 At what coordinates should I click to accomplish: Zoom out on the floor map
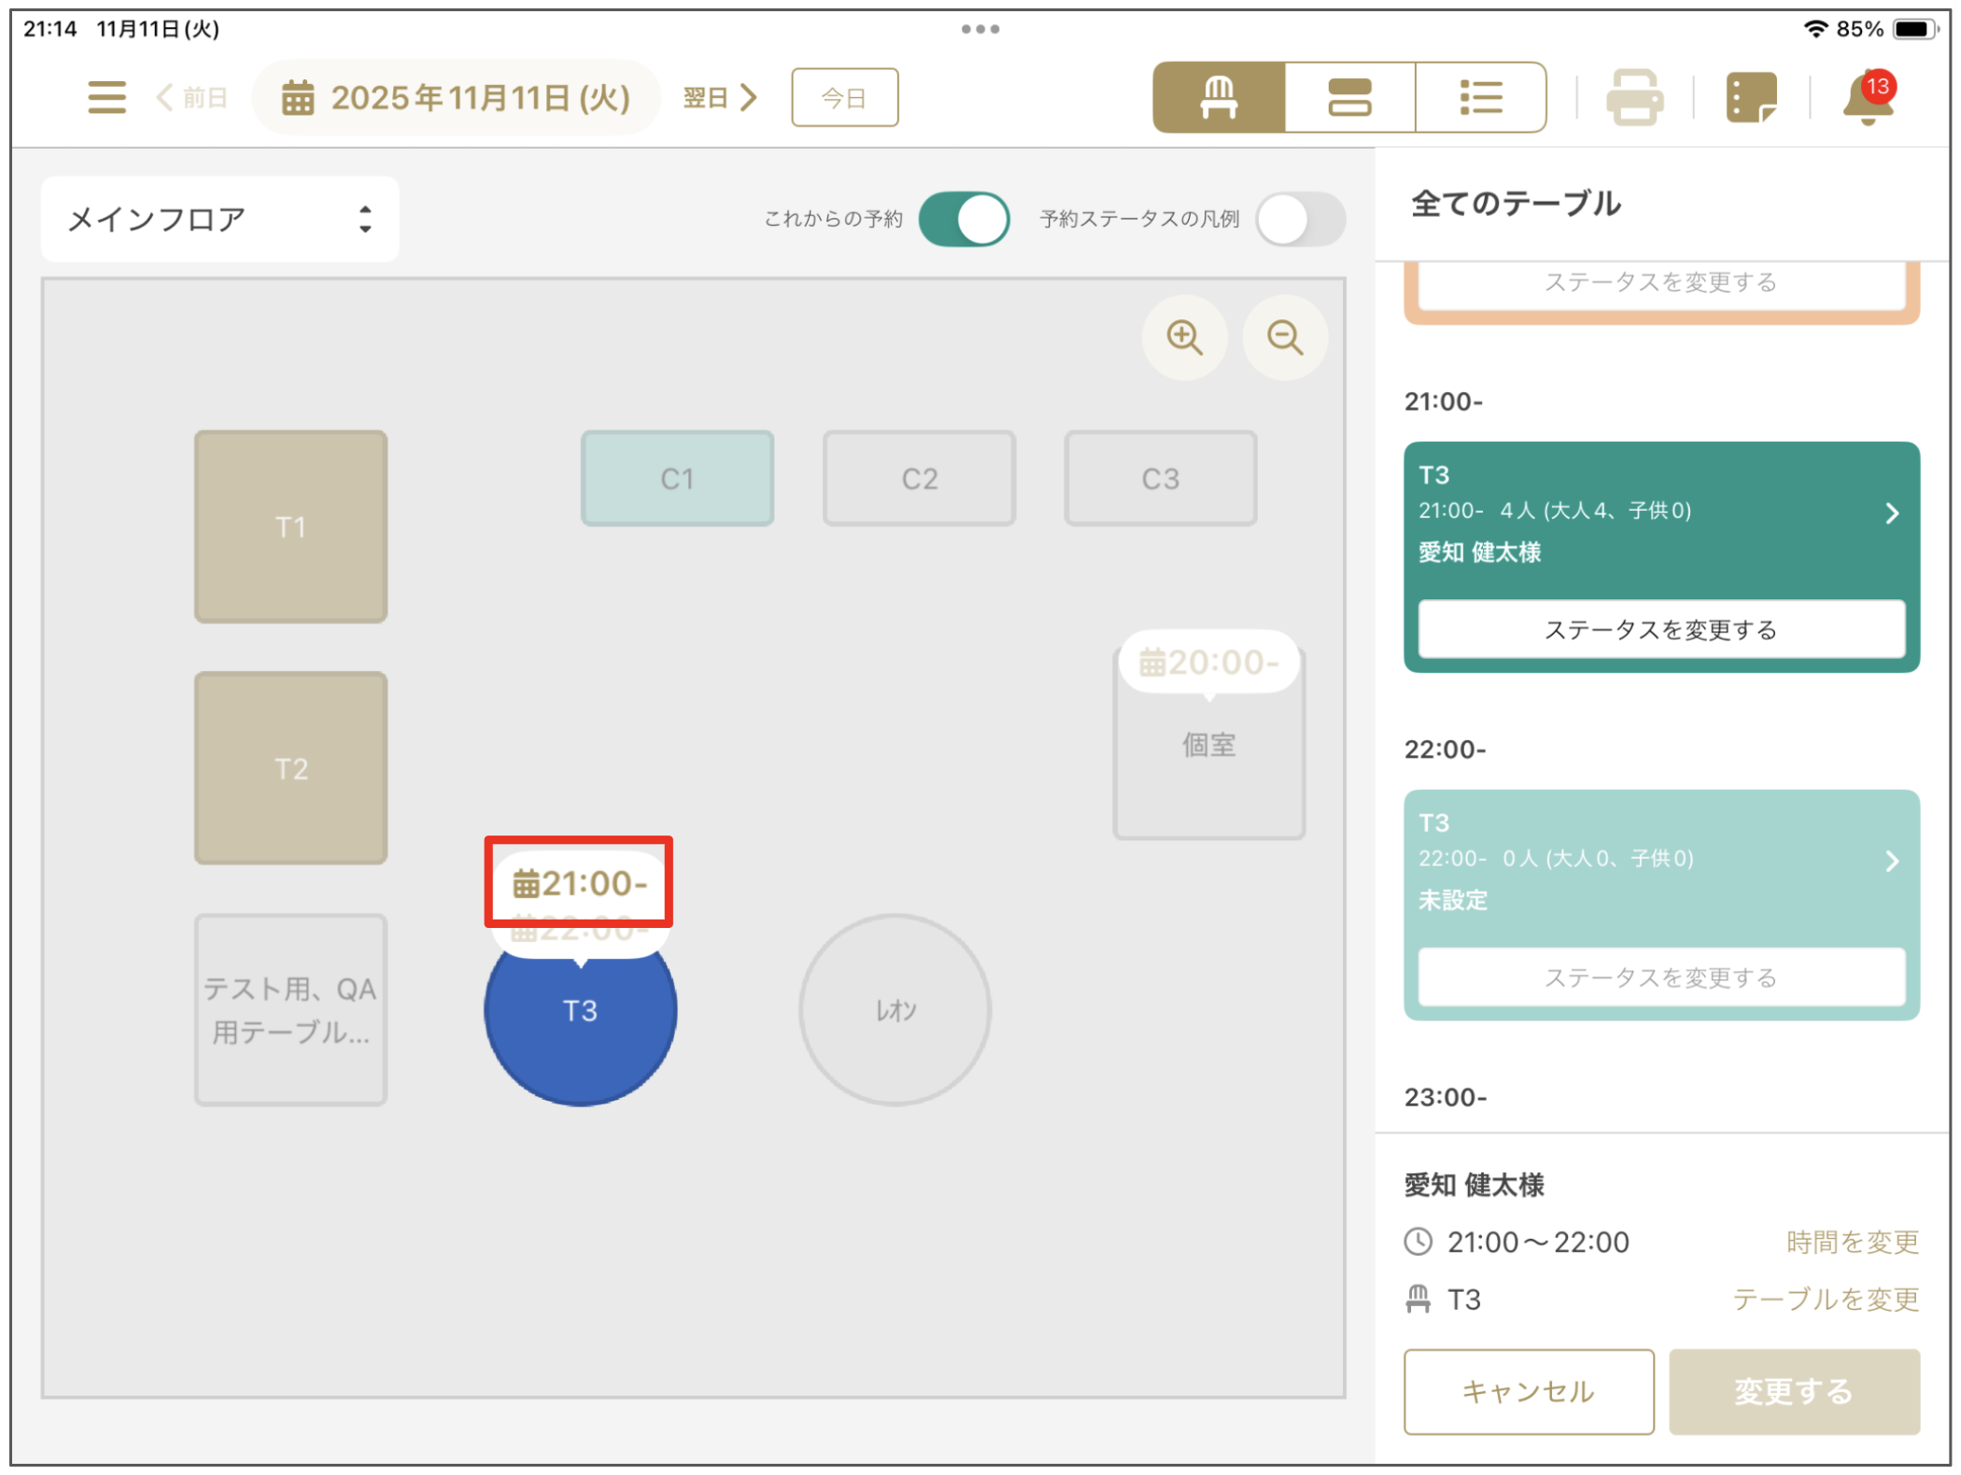point(1285,337)
